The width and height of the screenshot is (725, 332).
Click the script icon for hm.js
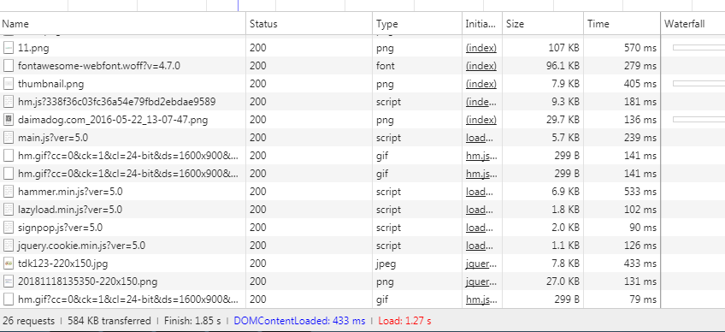9,102
